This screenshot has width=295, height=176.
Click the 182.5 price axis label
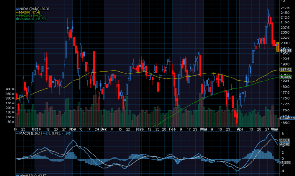[x=285, y=81]
